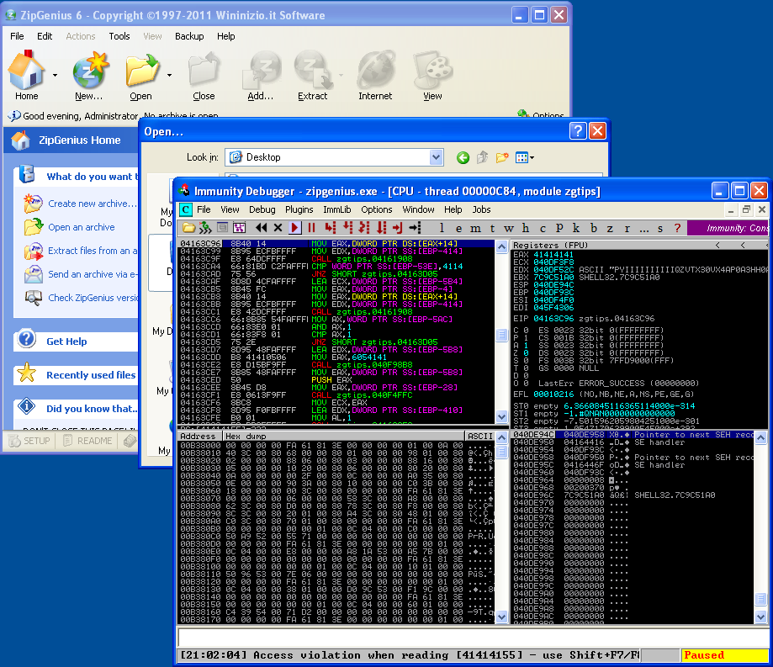Image resolution: width=773 pixels, height=667 pixels.
Task: Click the Trace over icon in debugger toolbar
Action: click(x=381, y=228)
